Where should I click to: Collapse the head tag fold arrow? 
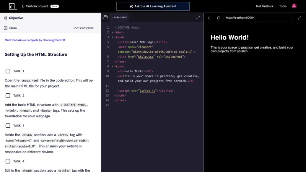(x=112, y=37)
